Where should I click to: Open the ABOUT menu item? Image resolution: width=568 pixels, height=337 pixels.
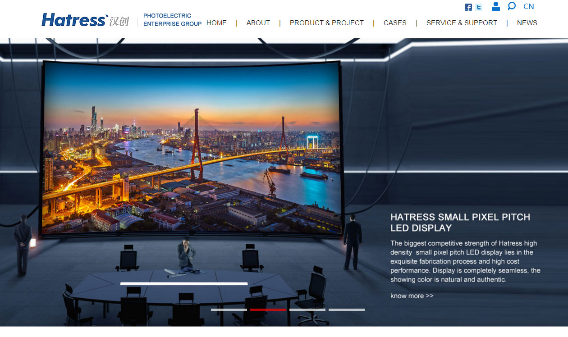(258, 23)
